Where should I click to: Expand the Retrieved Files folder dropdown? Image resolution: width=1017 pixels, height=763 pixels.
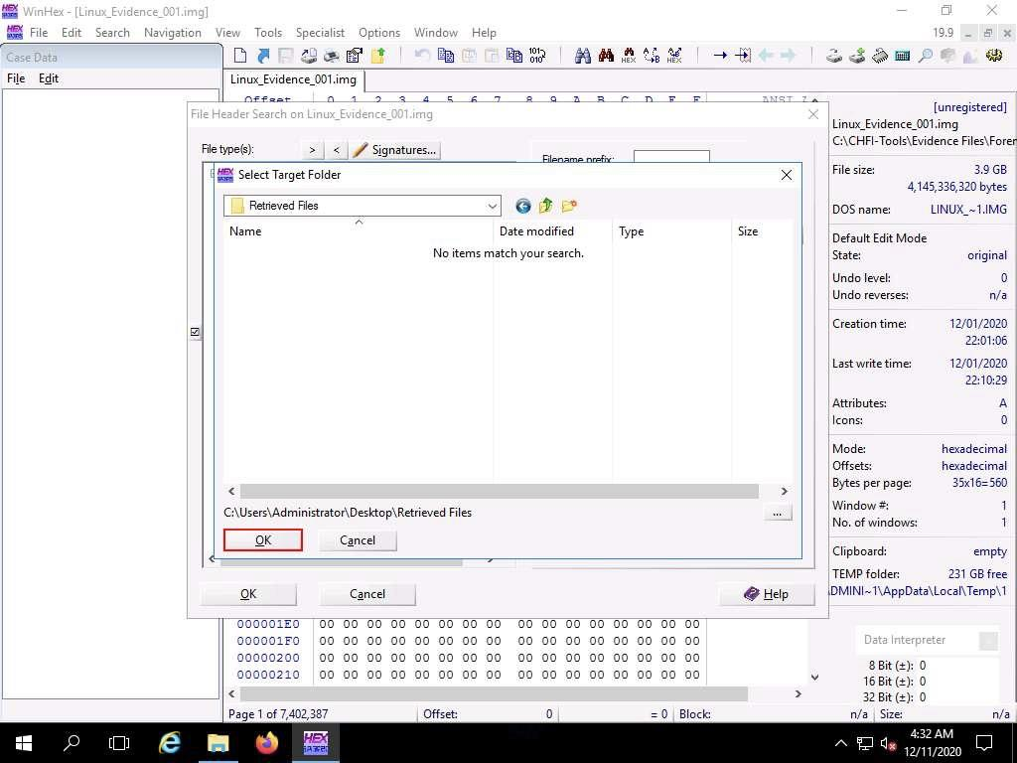(x=492, y=206)
